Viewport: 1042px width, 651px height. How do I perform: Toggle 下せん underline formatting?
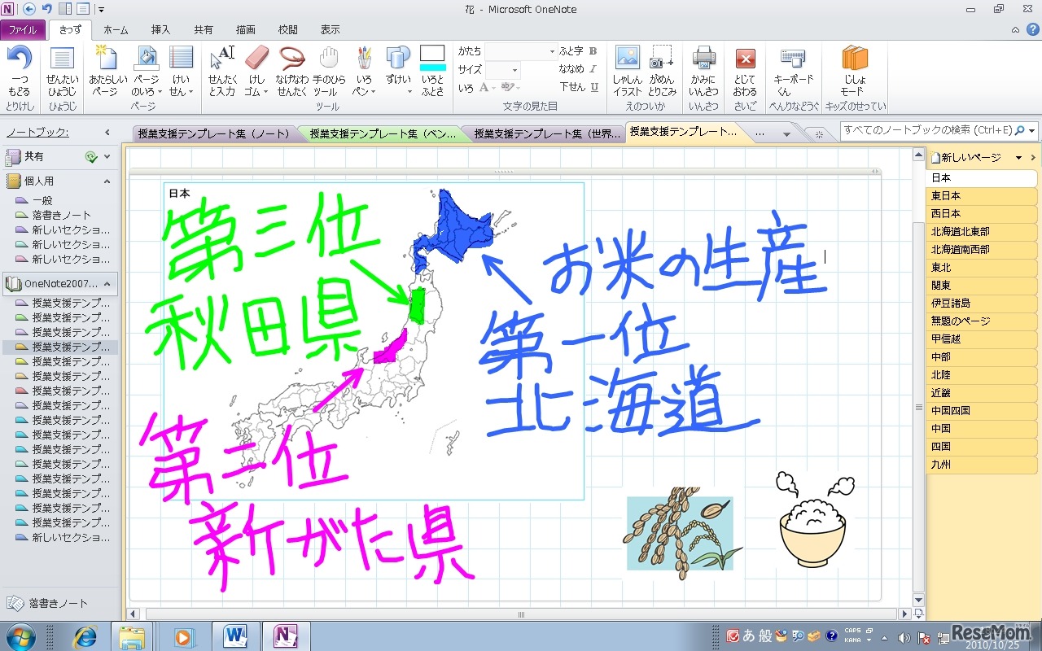[594, 87]
